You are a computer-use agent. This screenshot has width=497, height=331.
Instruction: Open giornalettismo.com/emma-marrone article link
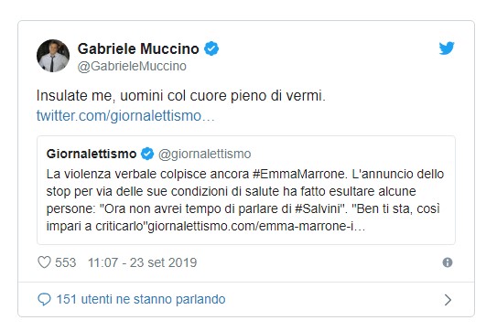(257, 226)
